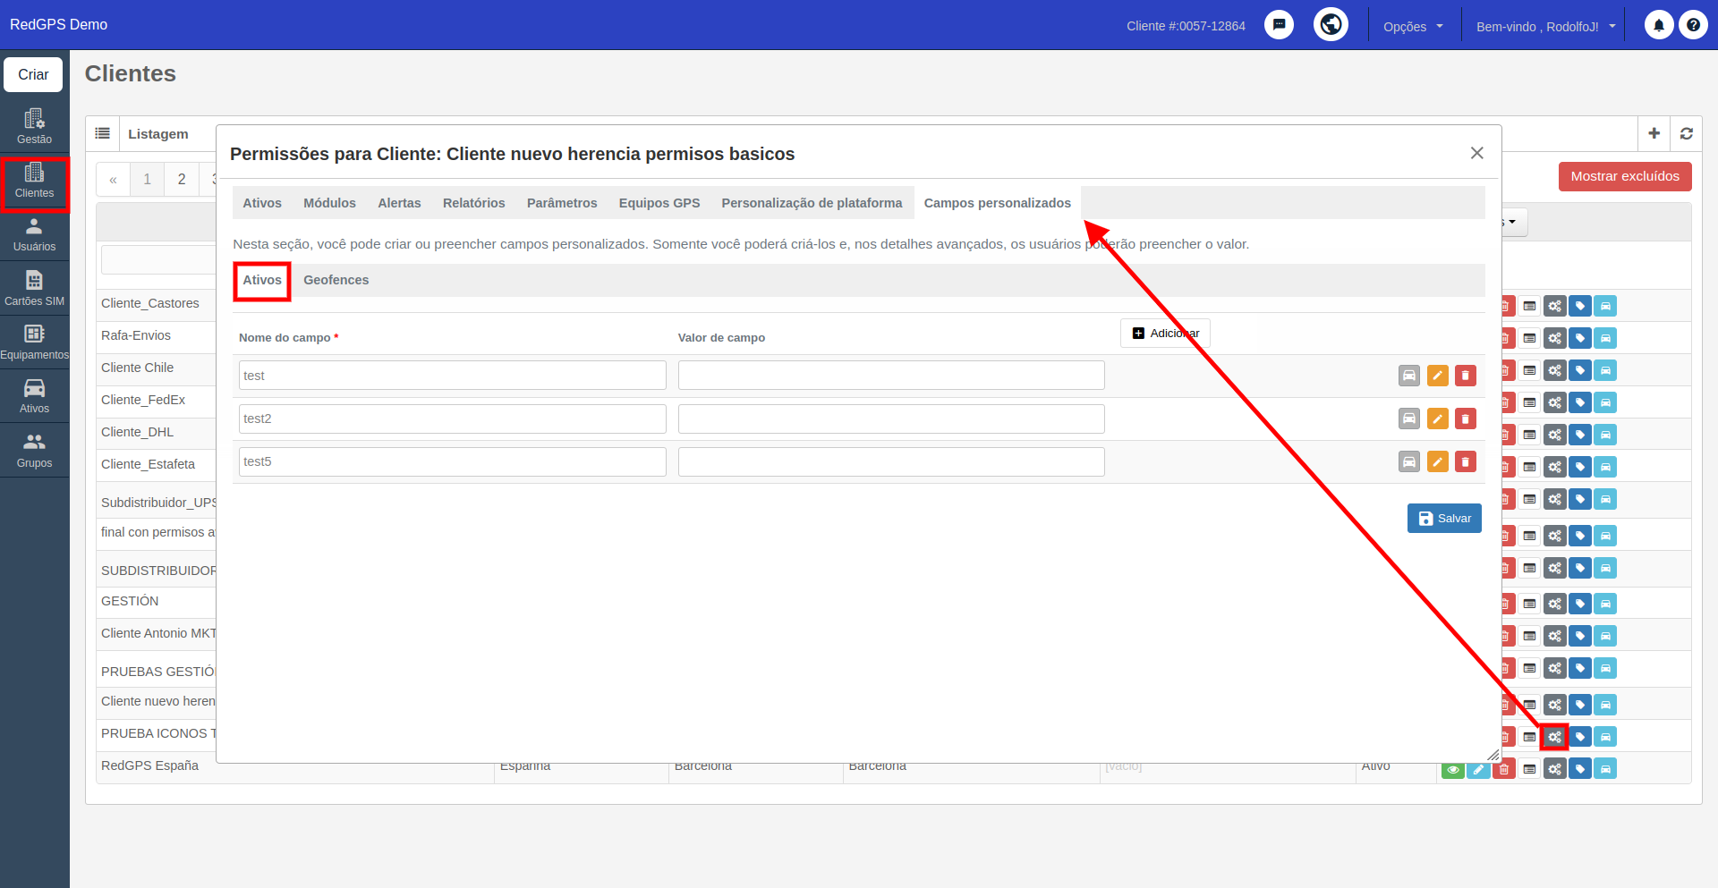Open the Grupos sidebar section
Image resolution: width=1718 pixels, height=888 pixels.
[x=34, y=450]
